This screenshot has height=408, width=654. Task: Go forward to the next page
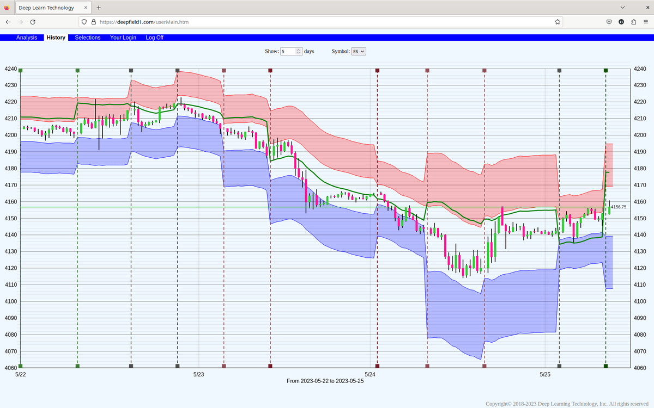21,22
